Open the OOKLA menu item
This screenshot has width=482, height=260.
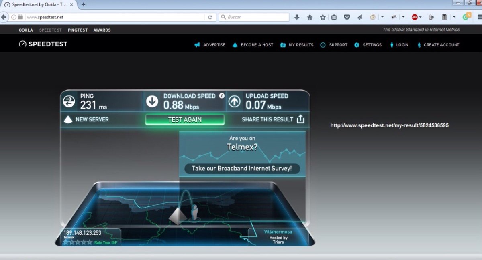pos(26,30)
